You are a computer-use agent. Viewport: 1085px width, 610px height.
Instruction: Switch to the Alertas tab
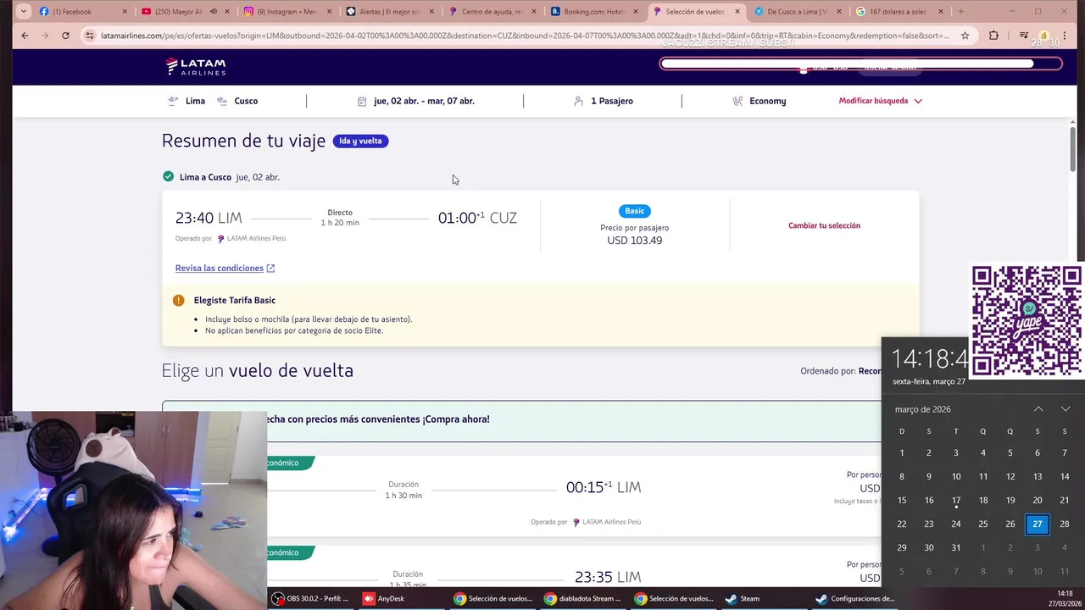tap(389, 12)
